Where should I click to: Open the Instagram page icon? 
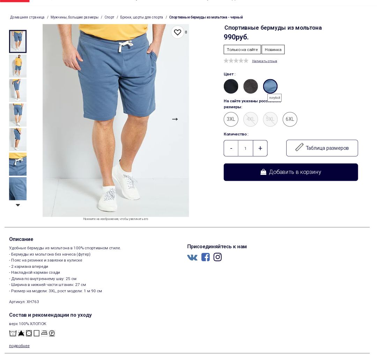coord(217,257)
